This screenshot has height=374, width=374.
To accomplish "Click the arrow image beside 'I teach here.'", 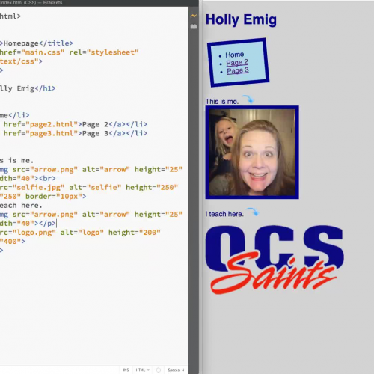I will tap(253, 212).
